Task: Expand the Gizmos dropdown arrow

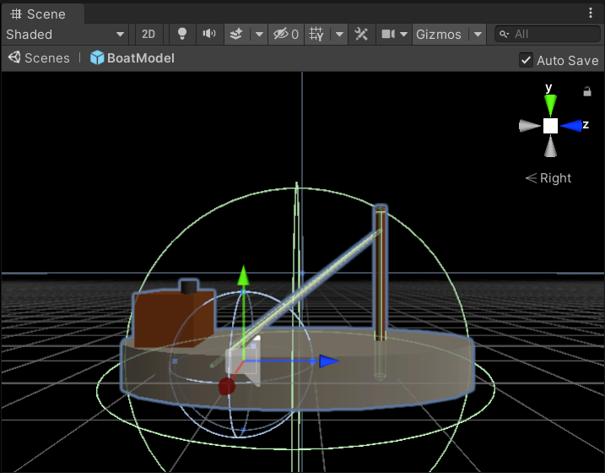Action: coord(478,35)
